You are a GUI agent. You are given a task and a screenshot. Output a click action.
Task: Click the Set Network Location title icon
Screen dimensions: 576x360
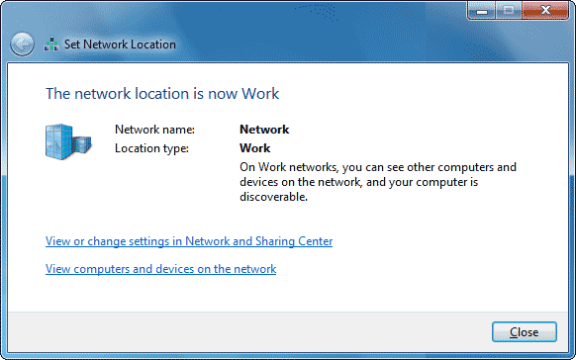tap(51, 45)
